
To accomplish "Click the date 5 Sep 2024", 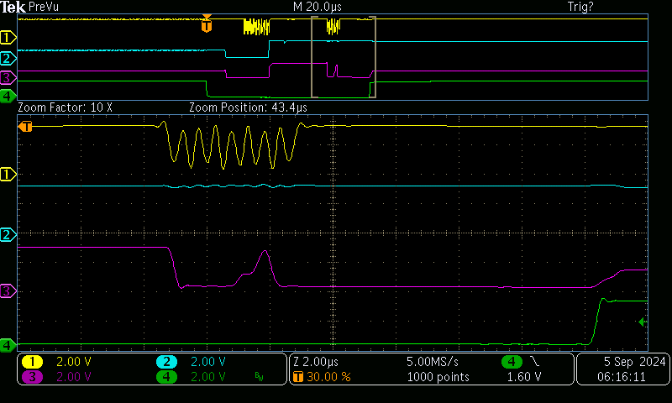I will pos(635,362).
